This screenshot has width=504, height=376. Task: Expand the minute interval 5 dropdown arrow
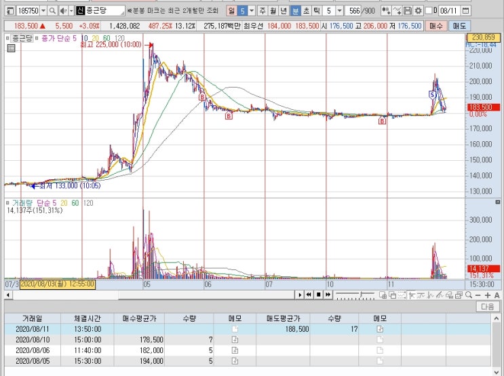click(x=339, y=11)
